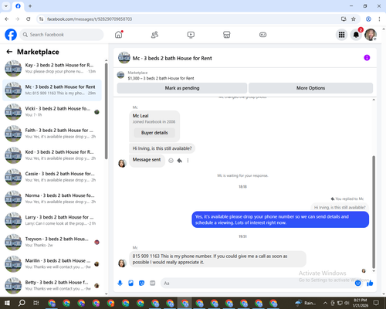Screen dimensions: 386x309
Task: Open Cassie's conversation
Action: 52,177
